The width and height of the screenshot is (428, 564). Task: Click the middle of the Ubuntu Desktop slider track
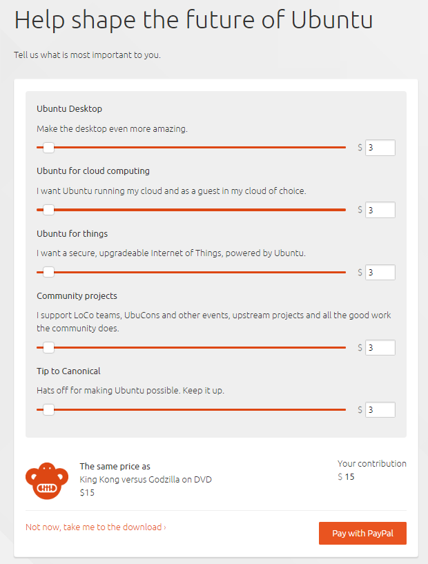tap(191, 148)
